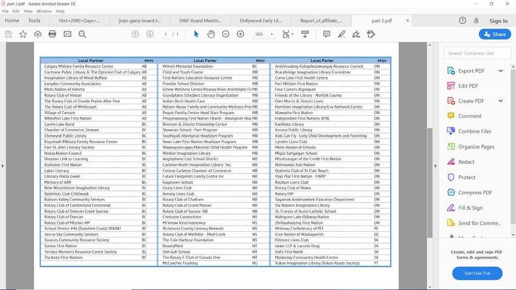Select the highlight text pen tool
This screenshot has height=290, width=516.
[x=341, y=35]
